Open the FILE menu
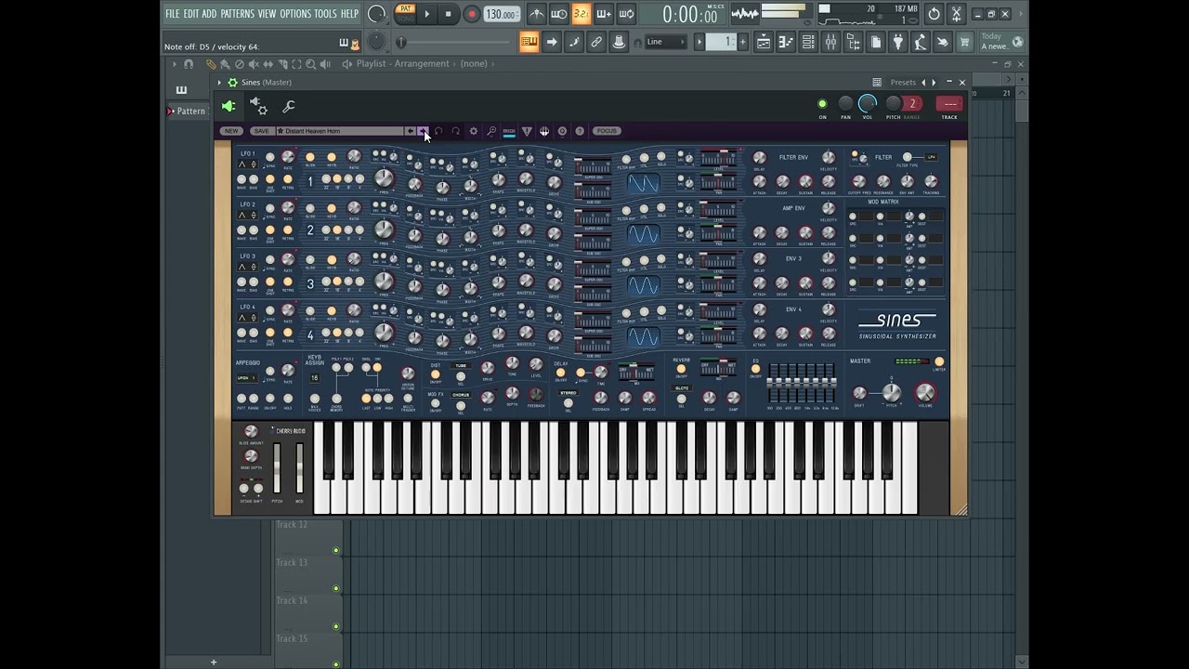 [172, 14]
